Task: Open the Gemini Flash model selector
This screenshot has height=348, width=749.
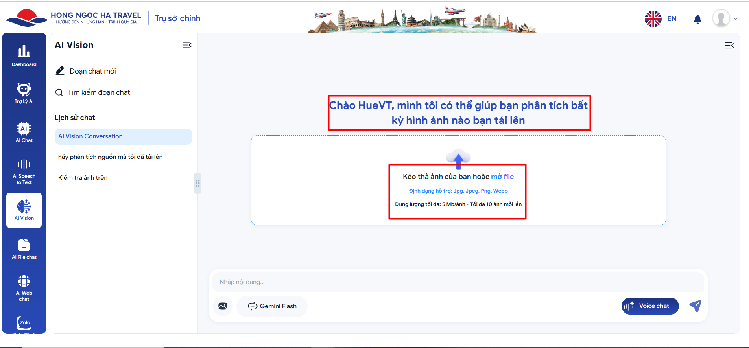Action: (272, 306)
